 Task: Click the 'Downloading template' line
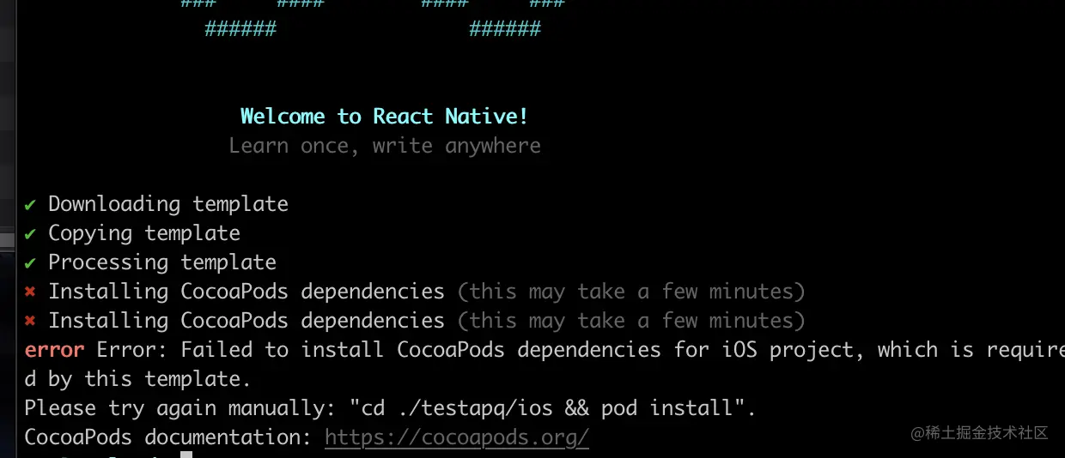pyautogui.click(x=168, y=204)
